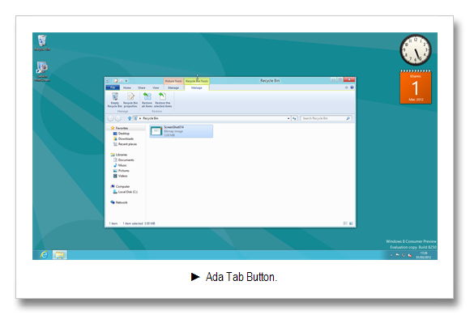Click the Back navigation button

[110, 118]
